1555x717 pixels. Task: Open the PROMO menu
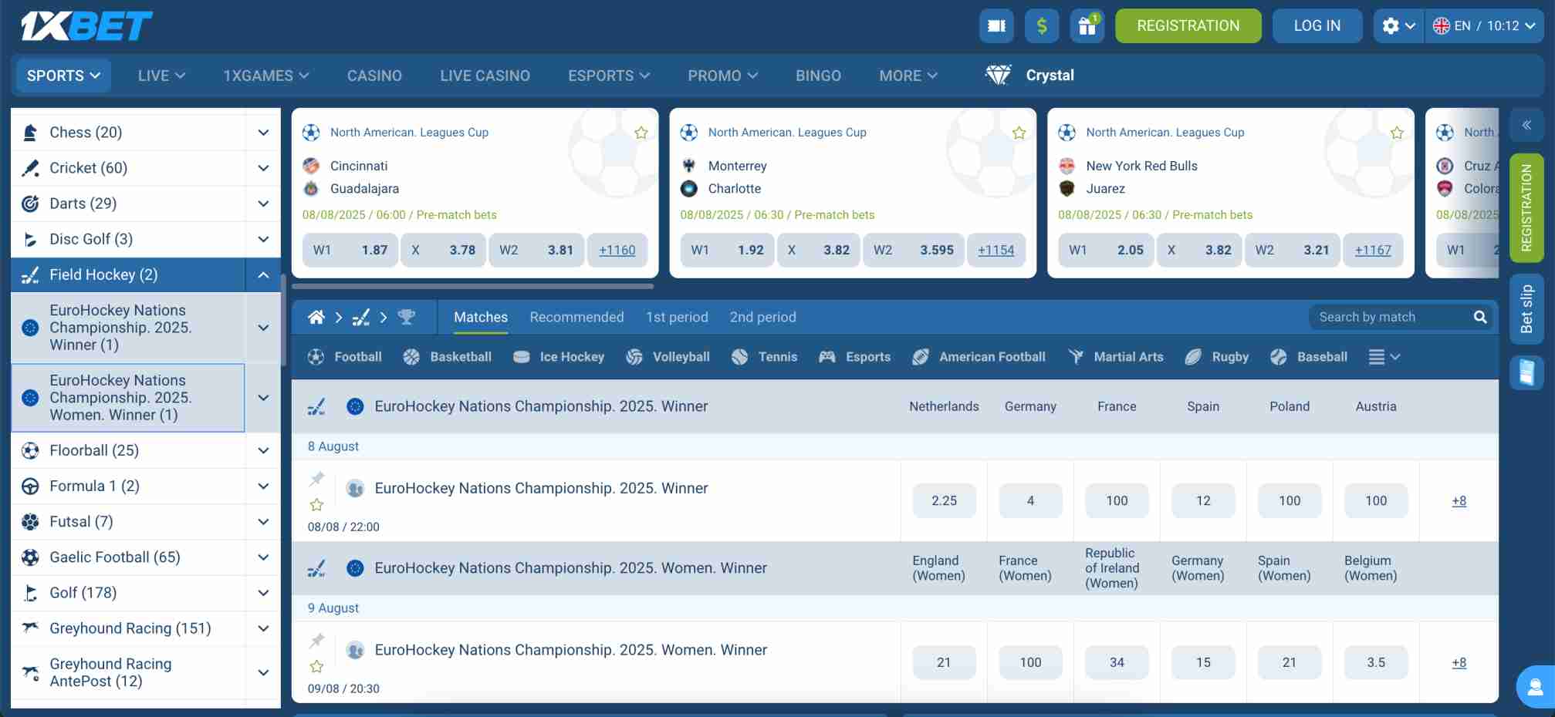point(722,76)
